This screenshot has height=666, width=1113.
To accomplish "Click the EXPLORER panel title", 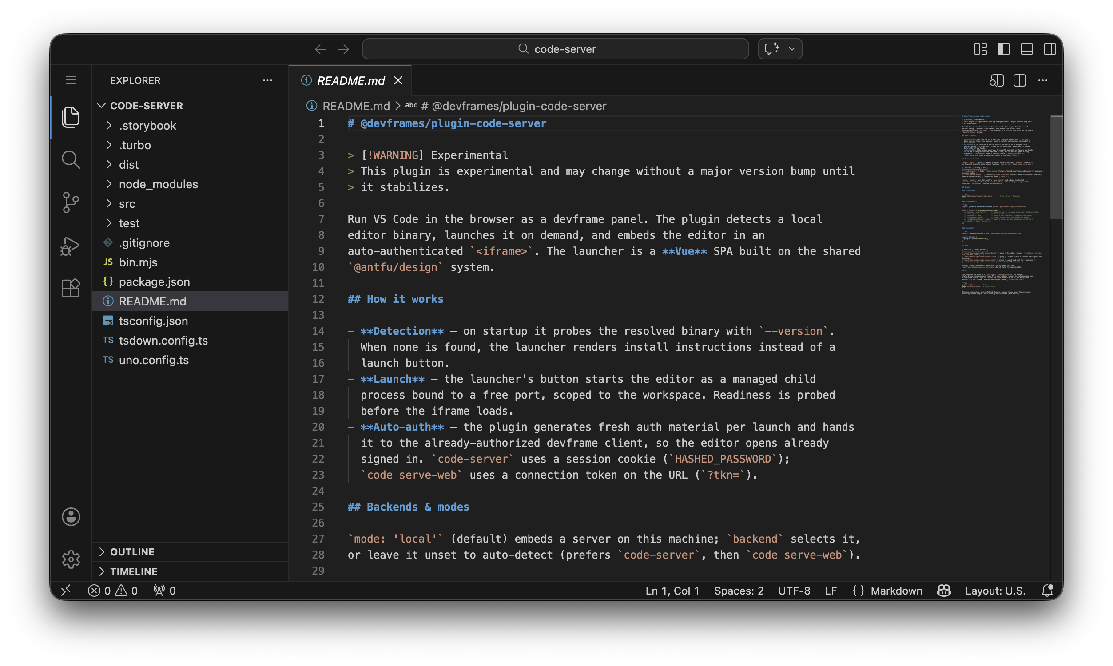I will [x=135, y=80].
